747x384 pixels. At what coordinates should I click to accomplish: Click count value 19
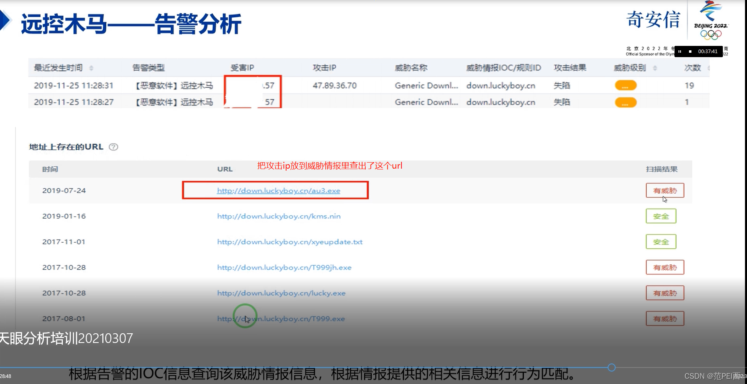coord(689,85)
